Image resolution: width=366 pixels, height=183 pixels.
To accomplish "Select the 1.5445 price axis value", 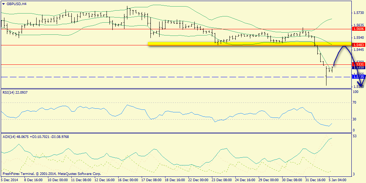I will coord(359,50).
